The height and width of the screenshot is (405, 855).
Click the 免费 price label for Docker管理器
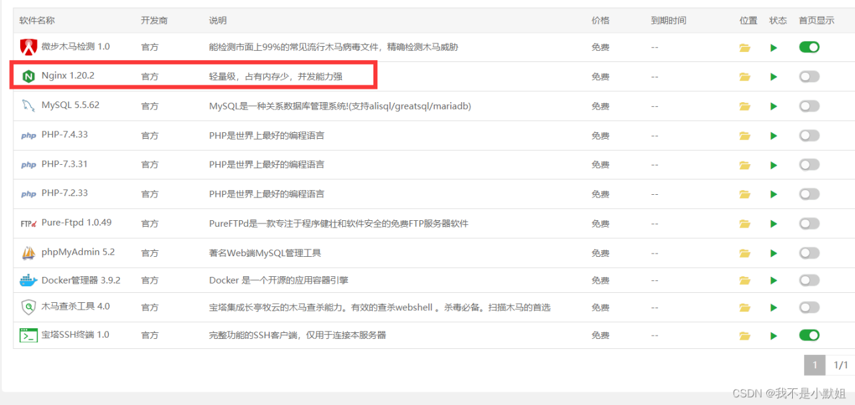pos(600,280)
